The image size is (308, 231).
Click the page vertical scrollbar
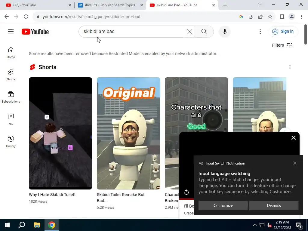[306, 35]
